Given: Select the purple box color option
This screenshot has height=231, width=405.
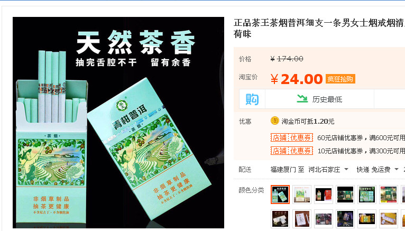Looking at the screenshot, I should pos(345,219).
